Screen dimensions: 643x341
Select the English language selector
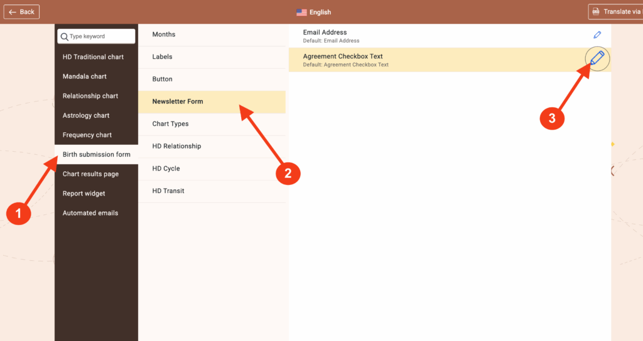click(x=320, y=12)
